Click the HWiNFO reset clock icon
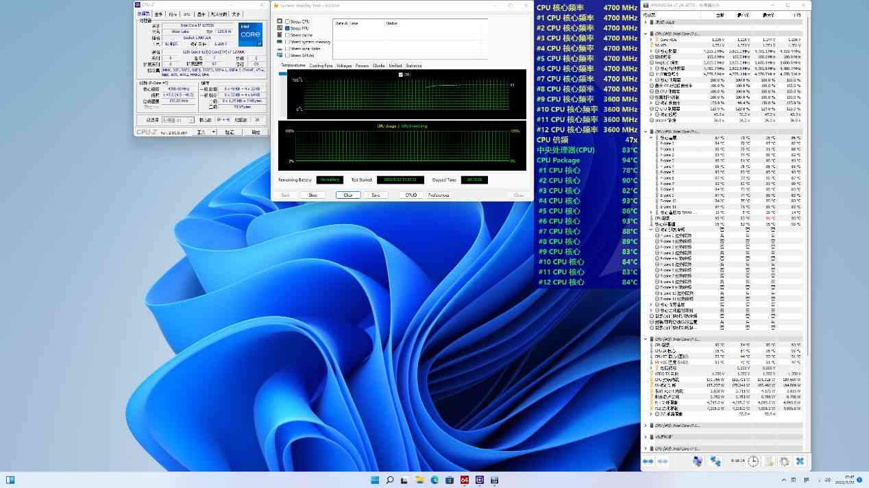 (x=753, y=461)
